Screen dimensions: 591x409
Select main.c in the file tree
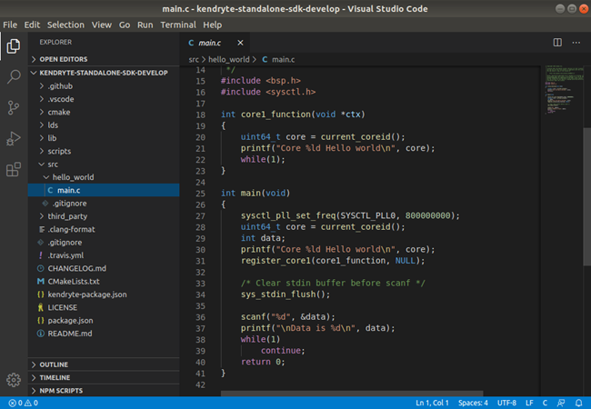[x=104, y=190]
